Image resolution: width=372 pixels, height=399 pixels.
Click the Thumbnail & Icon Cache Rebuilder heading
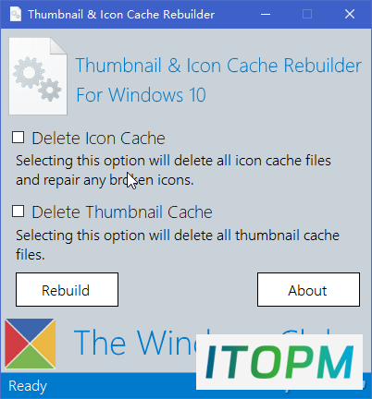tap(218, 66)
